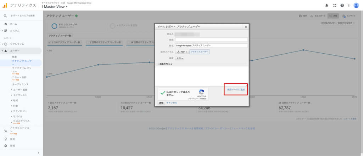363x156 pixels.
Task: Click the リアルタイム clock icon
Action: [x=6, y=44]
